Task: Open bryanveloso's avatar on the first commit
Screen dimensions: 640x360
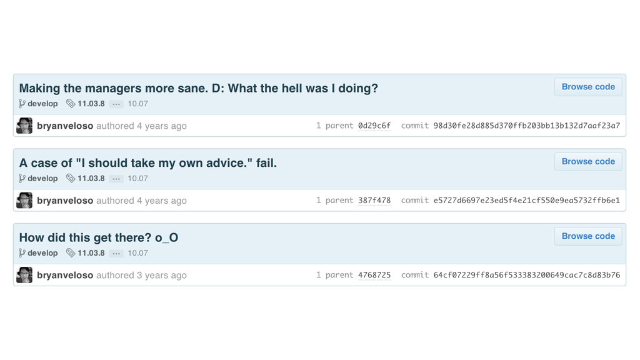Action: 24,126
